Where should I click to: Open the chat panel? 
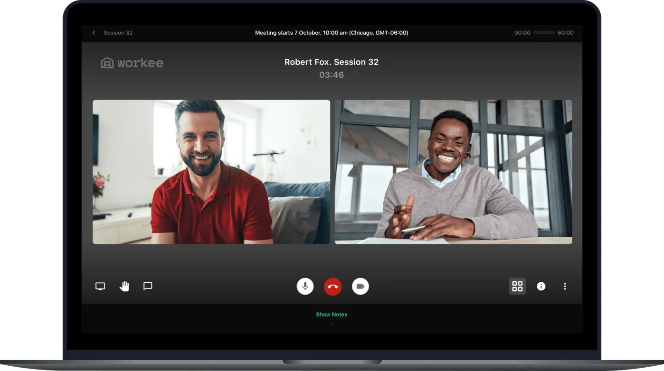[148, 286]
